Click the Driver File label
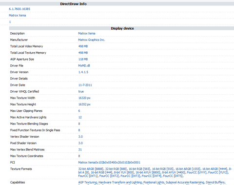 tap(17, 65)
